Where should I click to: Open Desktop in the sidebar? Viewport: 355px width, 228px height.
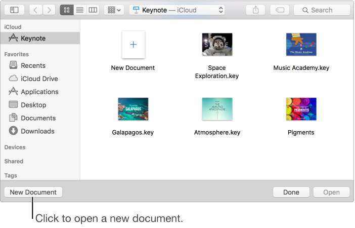coord(40,105)
